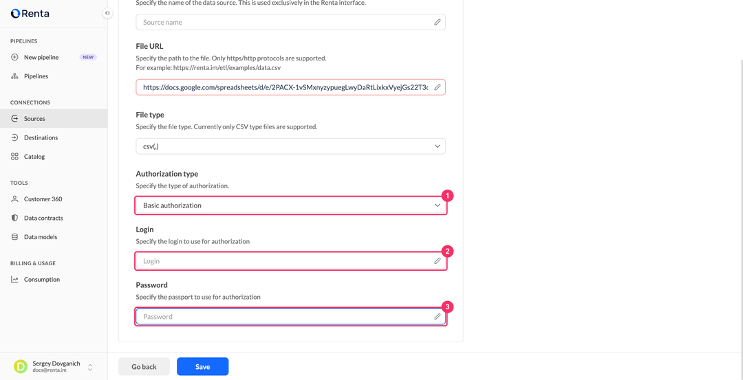743x380 pixels.
Task: Click the Destinations arrow icon
Action: [14, 137]
